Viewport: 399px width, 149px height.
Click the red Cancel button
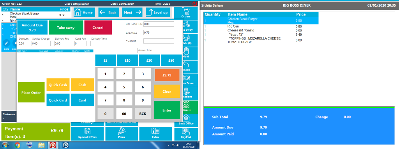pos(98,28)
